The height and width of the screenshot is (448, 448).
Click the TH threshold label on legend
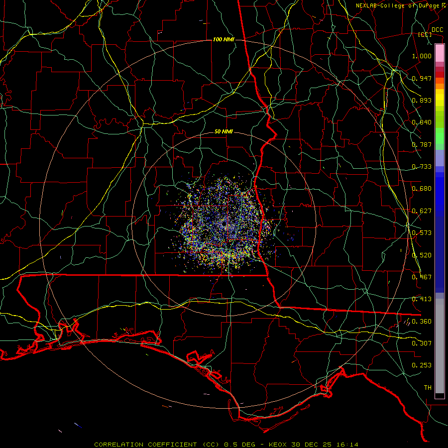point(428,388)
